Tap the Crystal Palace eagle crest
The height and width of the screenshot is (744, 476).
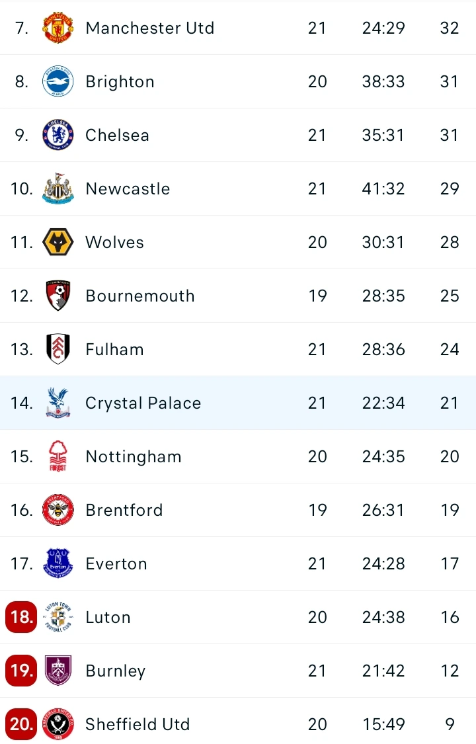[x=58, y=403]
